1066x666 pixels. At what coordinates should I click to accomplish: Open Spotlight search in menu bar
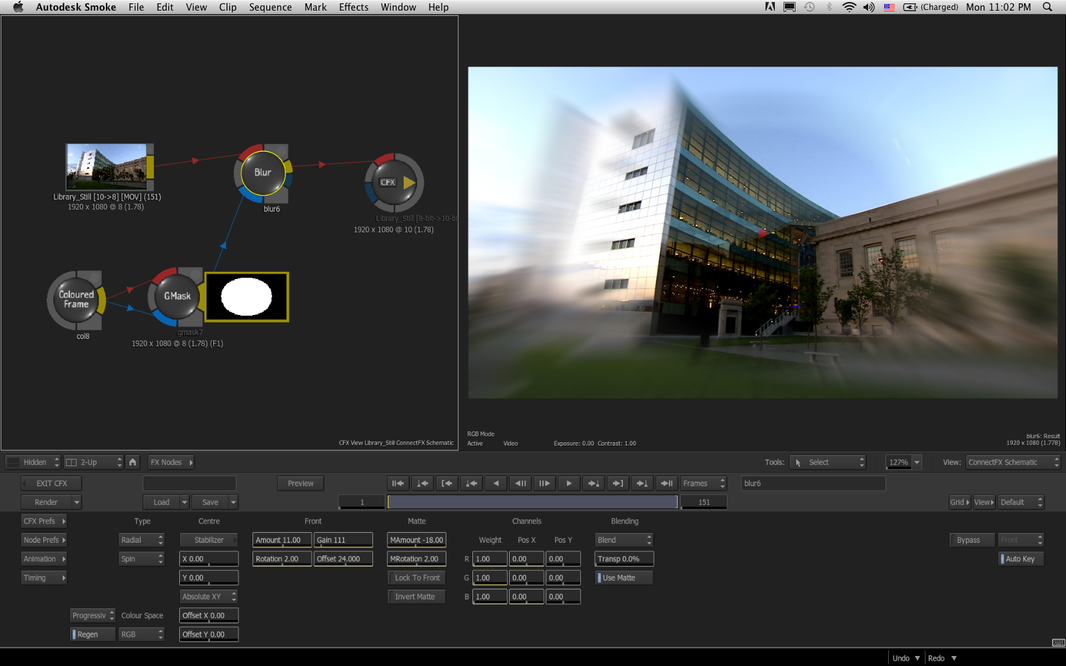pyautogui.click(x=1047, y=7)
